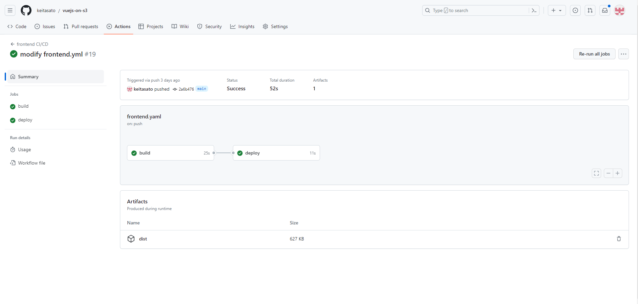The width and height of the screenshot is (638, 304).
Task: Open the build job node in the graph
Action: pos(171,153)
